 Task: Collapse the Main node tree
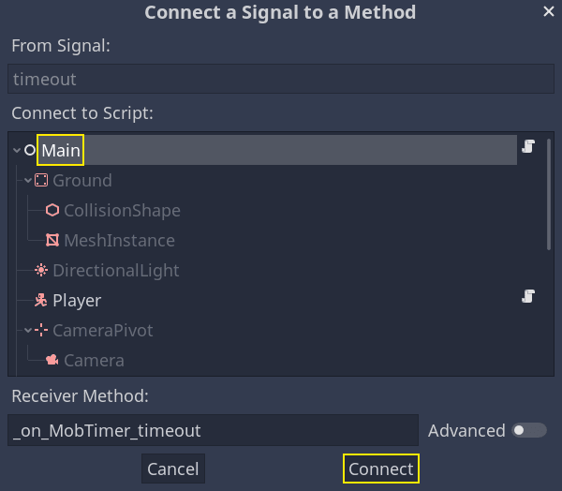(17, 150)
